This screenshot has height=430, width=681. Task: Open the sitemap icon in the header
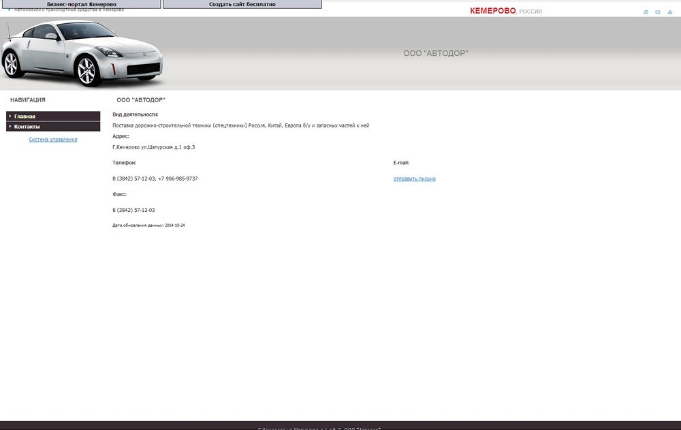(x=669, y=12)
